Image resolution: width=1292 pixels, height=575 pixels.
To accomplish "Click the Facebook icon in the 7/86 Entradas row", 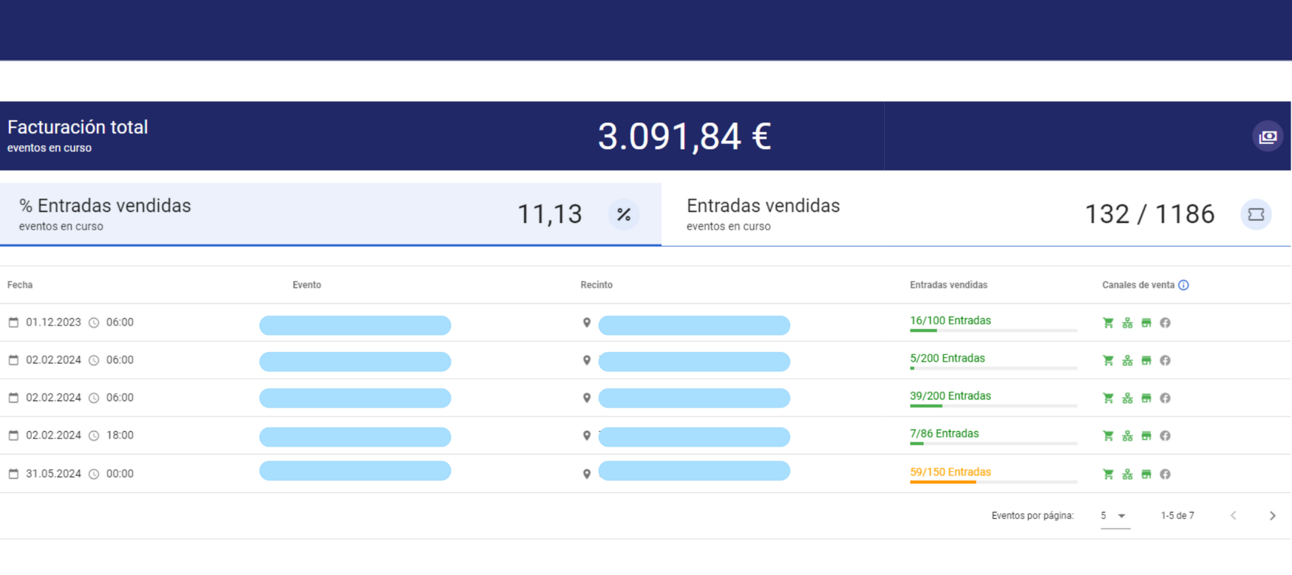I will click(x=1165, y=435).
